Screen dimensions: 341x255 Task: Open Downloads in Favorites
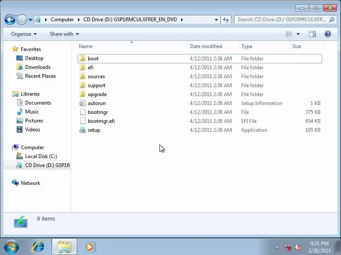click(x=38, y=67)
